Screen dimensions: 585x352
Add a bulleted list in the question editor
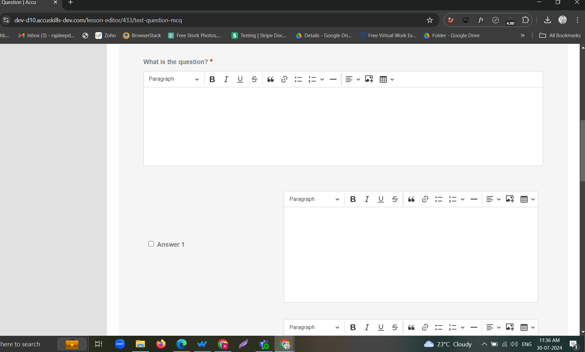click(298, 79)
